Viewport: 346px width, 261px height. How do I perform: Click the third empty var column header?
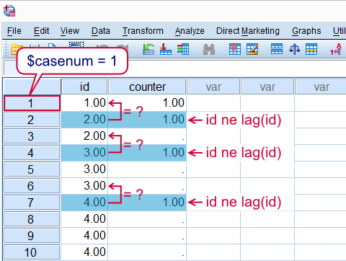[x=321, y=87]
